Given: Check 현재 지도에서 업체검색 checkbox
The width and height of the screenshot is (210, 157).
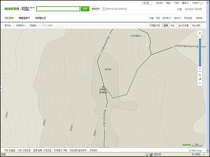Looking at the screenshot, I should [x=104, y=9].
